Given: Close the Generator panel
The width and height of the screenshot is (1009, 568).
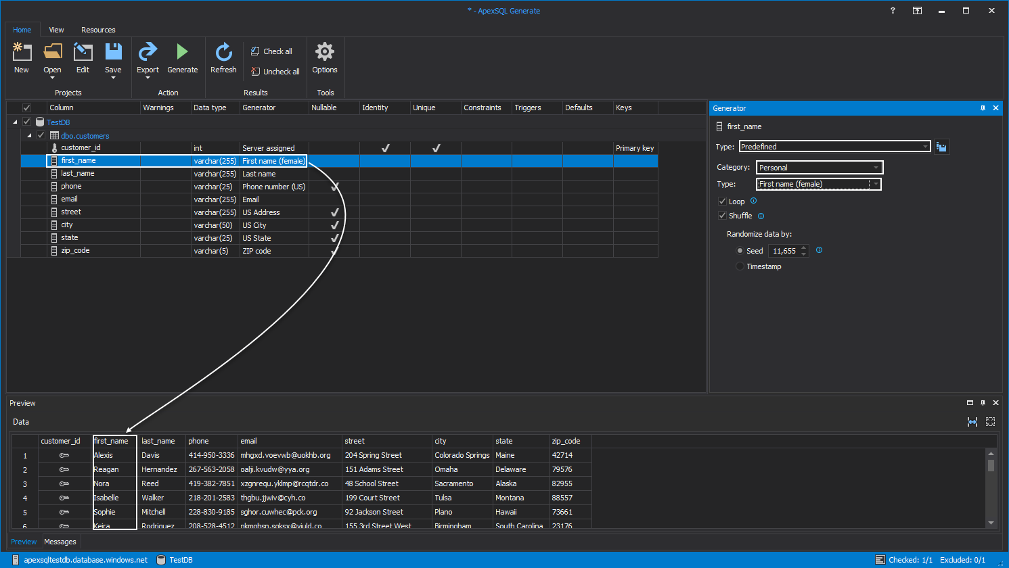Looking at the screenshot, I should (995, 108).
